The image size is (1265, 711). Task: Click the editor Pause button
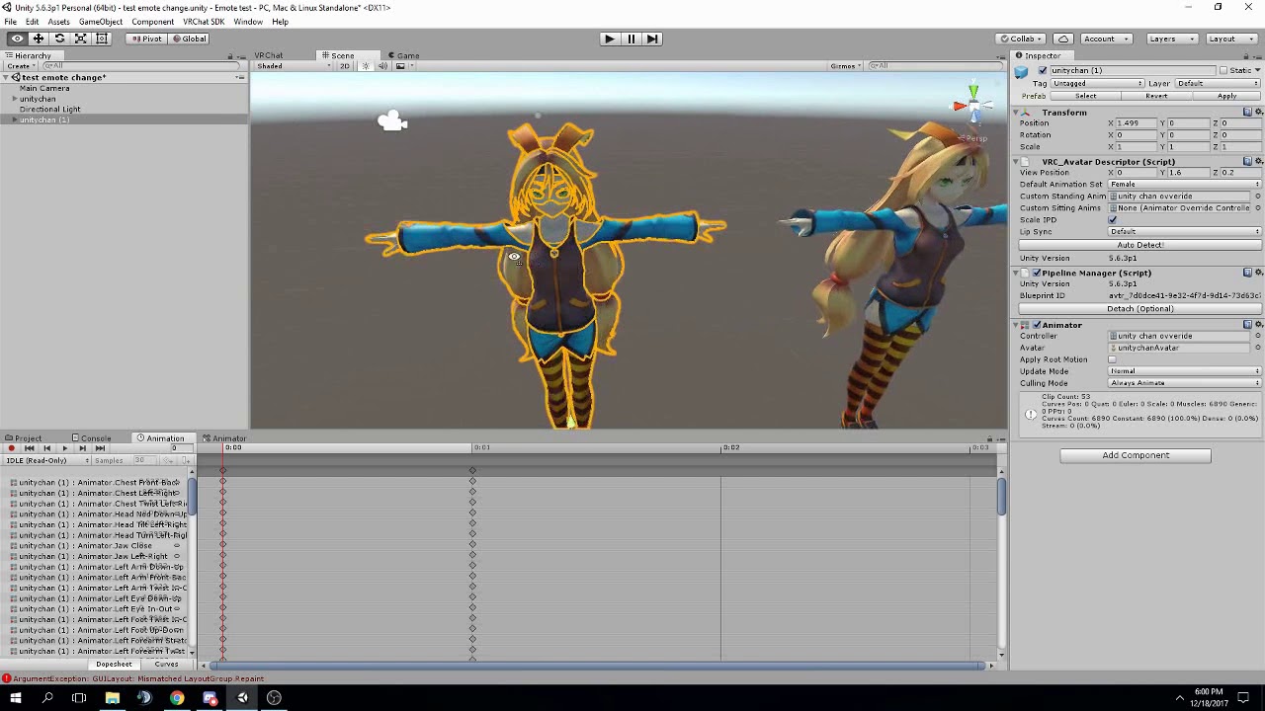631,39
